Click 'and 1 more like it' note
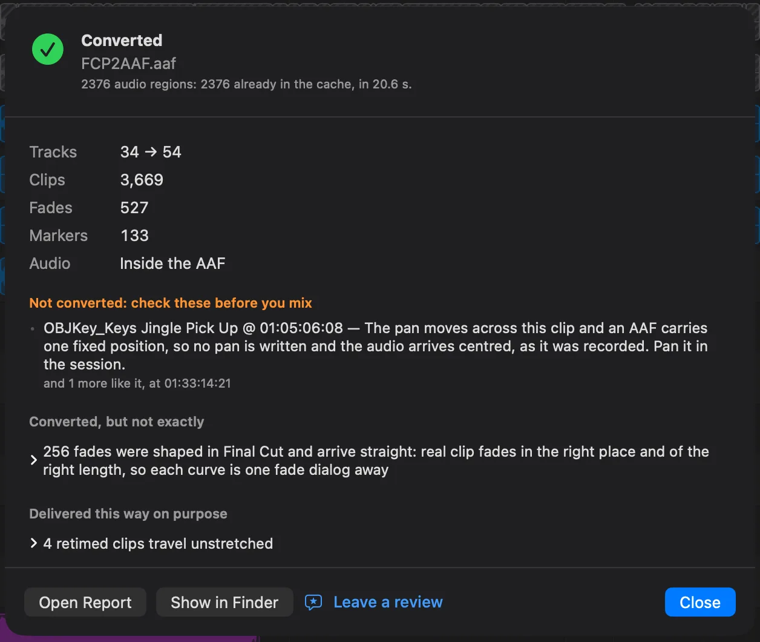Viewport: 760px width, 642px height. coord(137,383)
